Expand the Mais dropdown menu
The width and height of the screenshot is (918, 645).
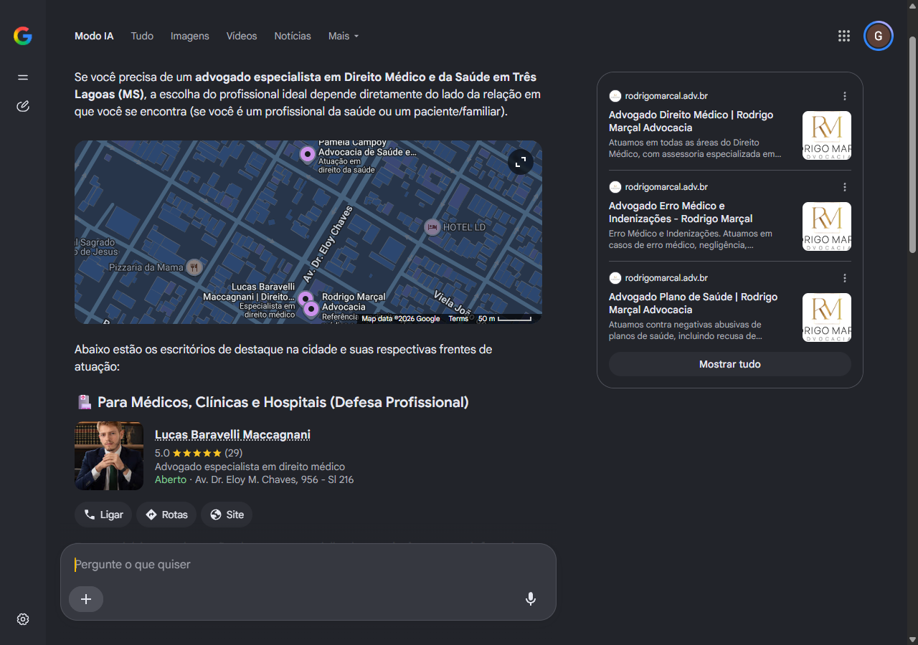coord(344,36)
